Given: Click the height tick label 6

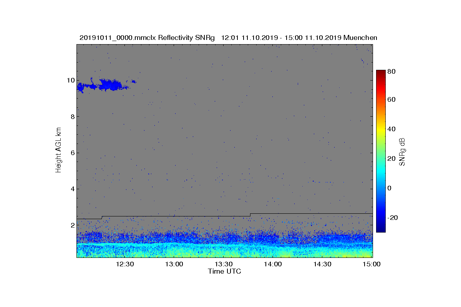Looking at the screenshot, I should click(x=72, y=153).
